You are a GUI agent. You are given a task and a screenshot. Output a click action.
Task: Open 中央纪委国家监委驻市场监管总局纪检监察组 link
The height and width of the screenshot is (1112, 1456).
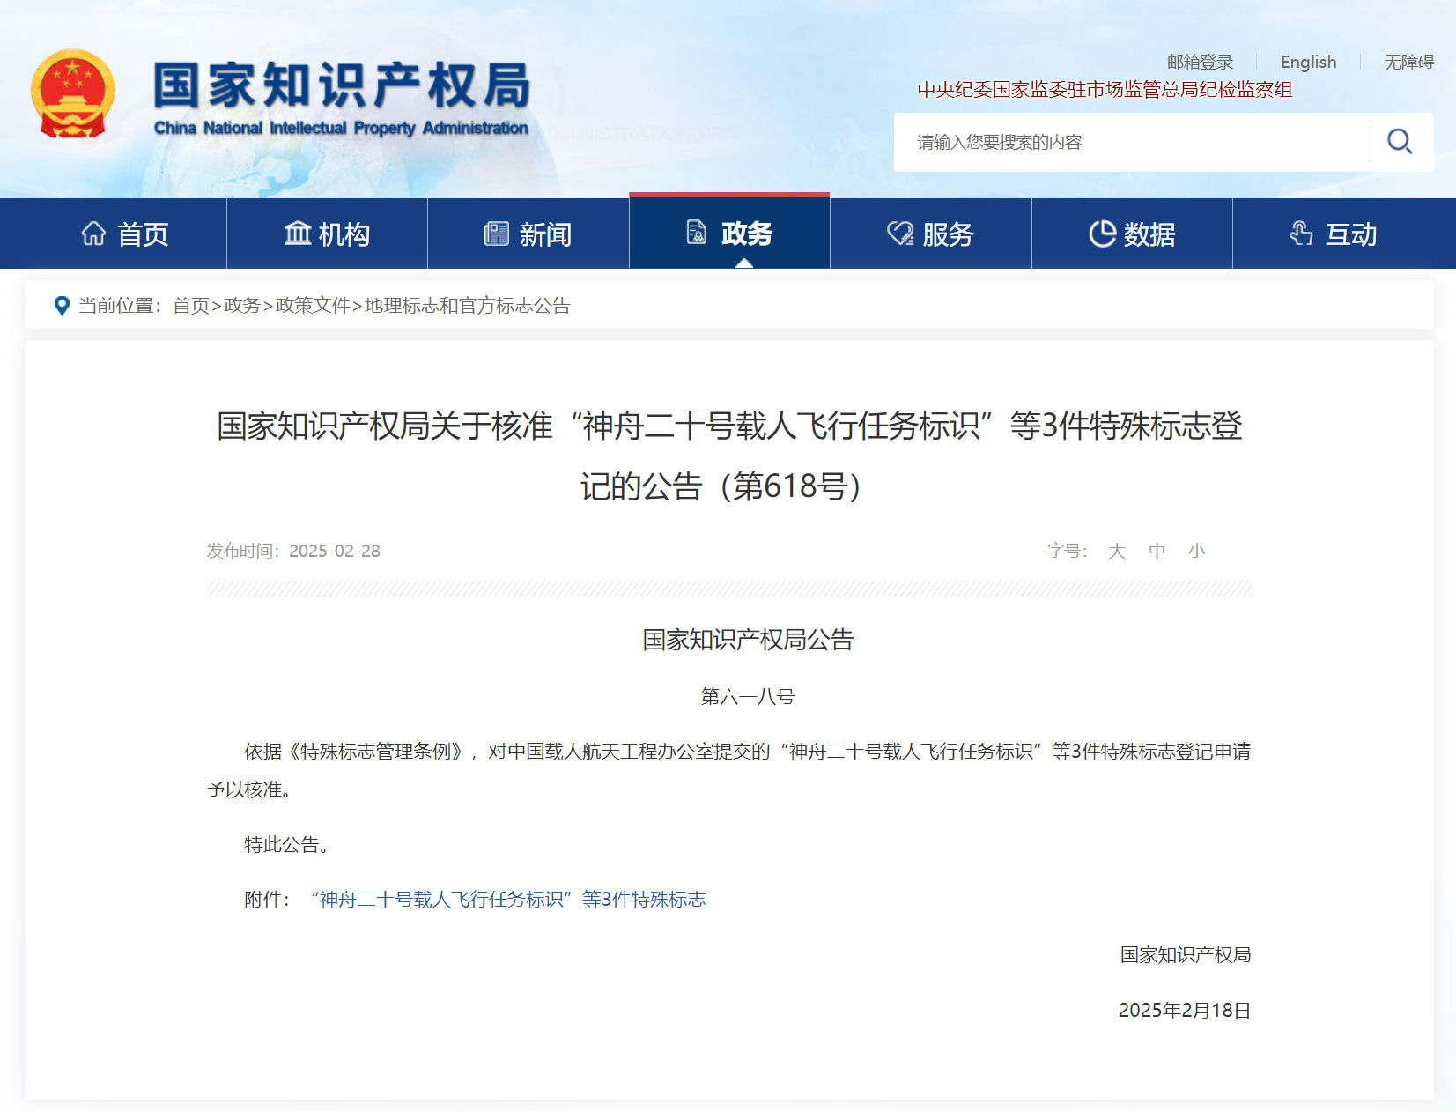(x=1105, y=89)
